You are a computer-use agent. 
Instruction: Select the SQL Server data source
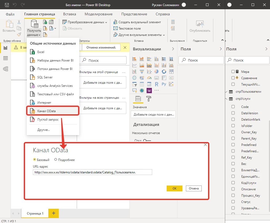pyautogui.click(x=45, y=77)
